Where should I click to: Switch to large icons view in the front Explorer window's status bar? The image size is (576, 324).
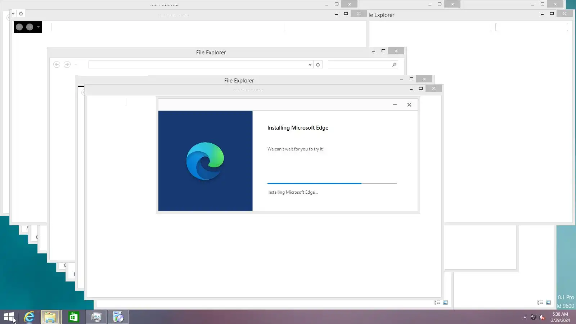click(445, 303)
